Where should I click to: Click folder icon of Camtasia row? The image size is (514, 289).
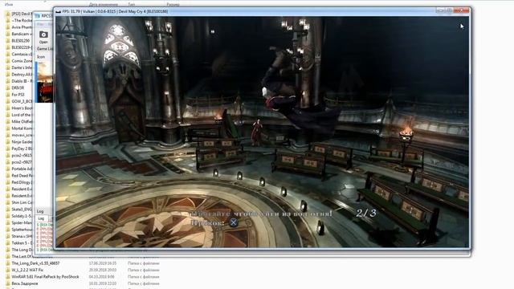point(7,54)
